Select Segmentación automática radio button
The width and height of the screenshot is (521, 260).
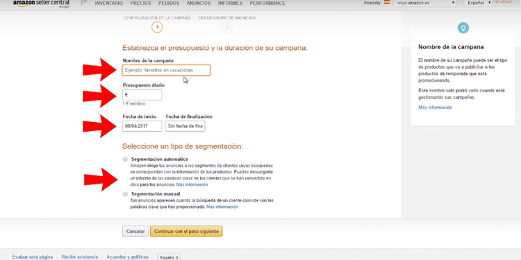(x=125, y=159)
